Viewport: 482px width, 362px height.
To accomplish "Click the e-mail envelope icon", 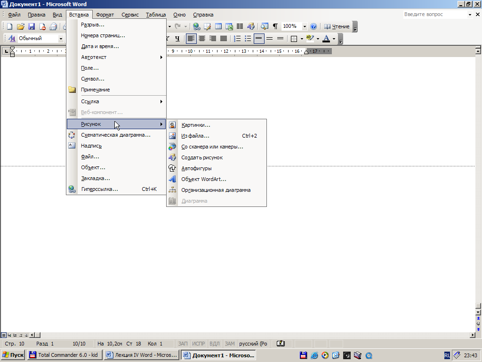I will coord(54,26).
